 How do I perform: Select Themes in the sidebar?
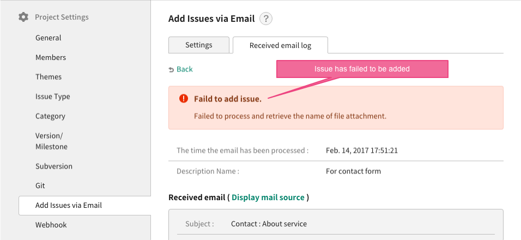(x=49, y=77)
